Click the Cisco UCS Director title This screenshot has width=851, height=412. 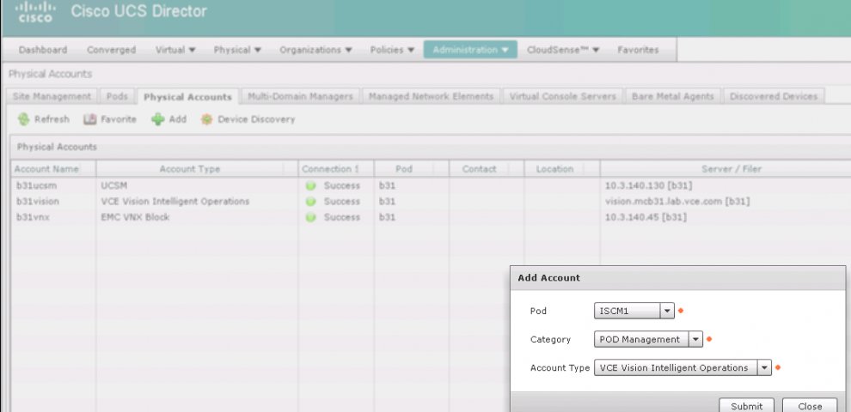[139, 11]
